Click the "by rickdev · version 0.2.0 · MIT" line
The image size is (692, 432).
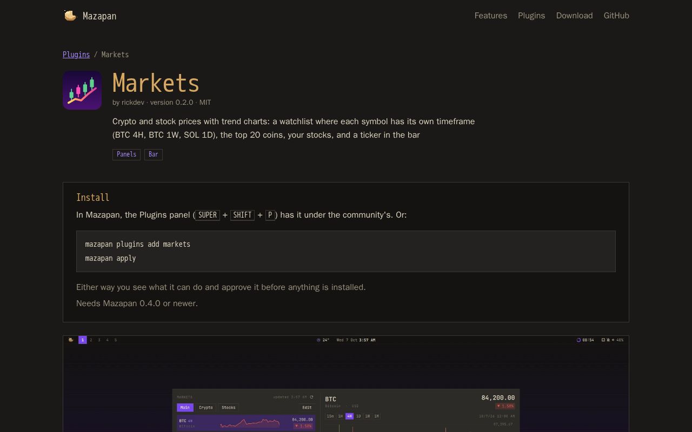click(x=162, y=102)
